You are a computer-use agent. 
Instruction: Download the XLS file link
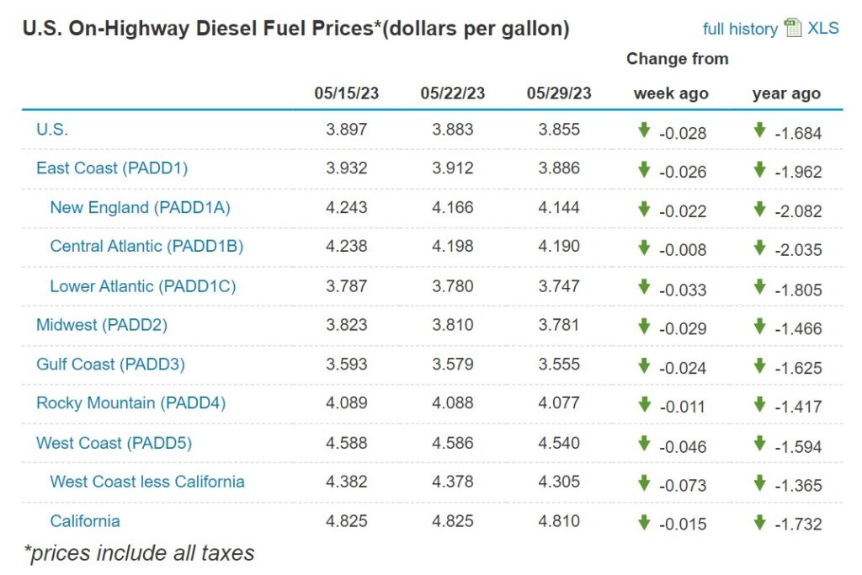pos(823,28)
